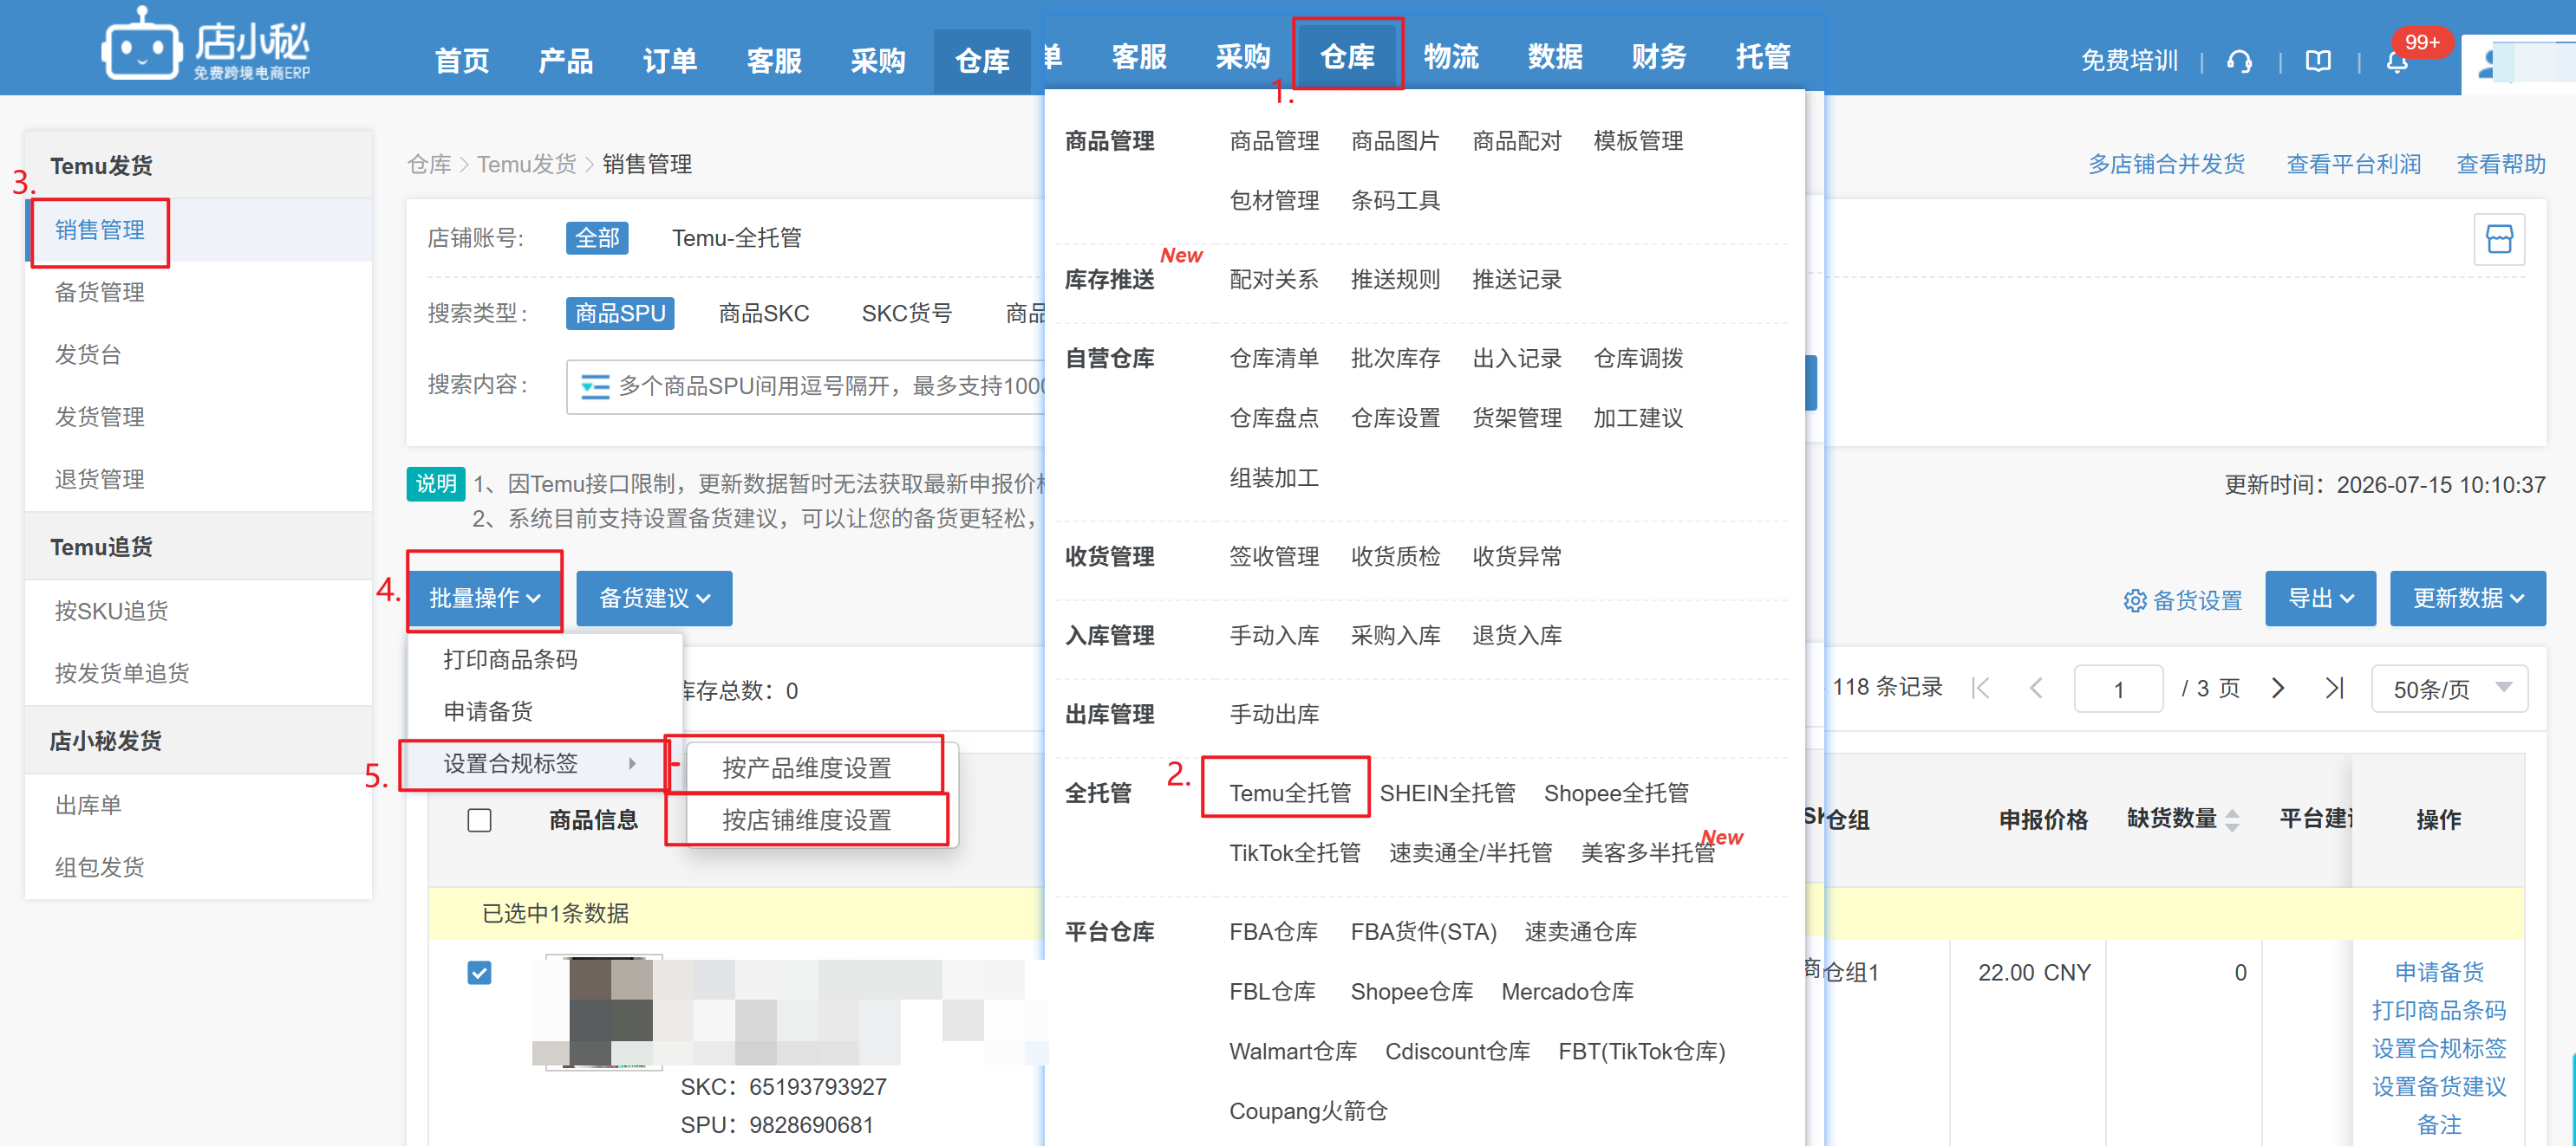The image size is (2576, 1146).
Task: Open 首页 in the top navigation
Action: tap(462, 61)
